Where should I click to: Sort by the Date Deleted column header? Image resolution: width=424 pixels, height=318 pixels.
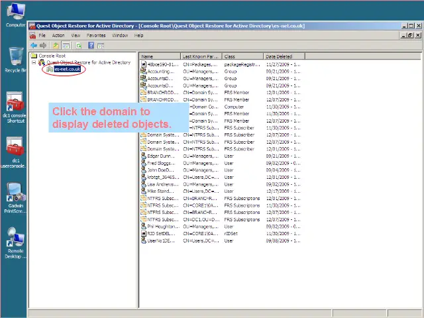(284, 56)
